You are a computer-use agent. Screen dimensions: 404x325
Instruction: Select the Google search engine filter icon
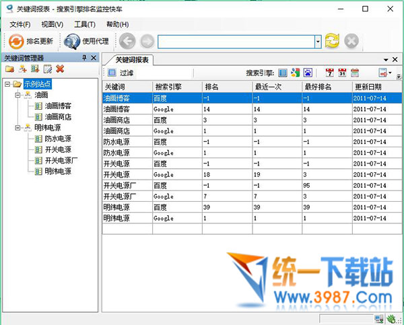[295, 73]
